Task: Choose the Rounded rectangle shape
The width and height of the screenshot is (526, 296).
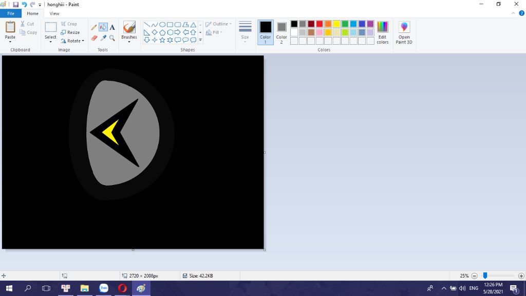Action: tap(178, 25)
